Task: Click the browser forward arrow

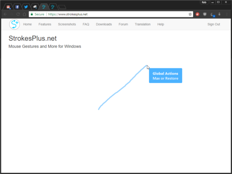Action: 12,14
